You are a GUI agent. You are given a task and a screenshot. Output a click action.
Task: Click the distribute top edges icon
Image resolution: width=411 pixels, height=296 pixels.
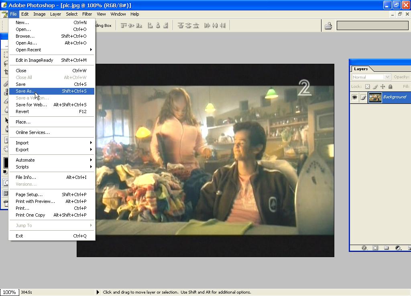pos(181,25)
